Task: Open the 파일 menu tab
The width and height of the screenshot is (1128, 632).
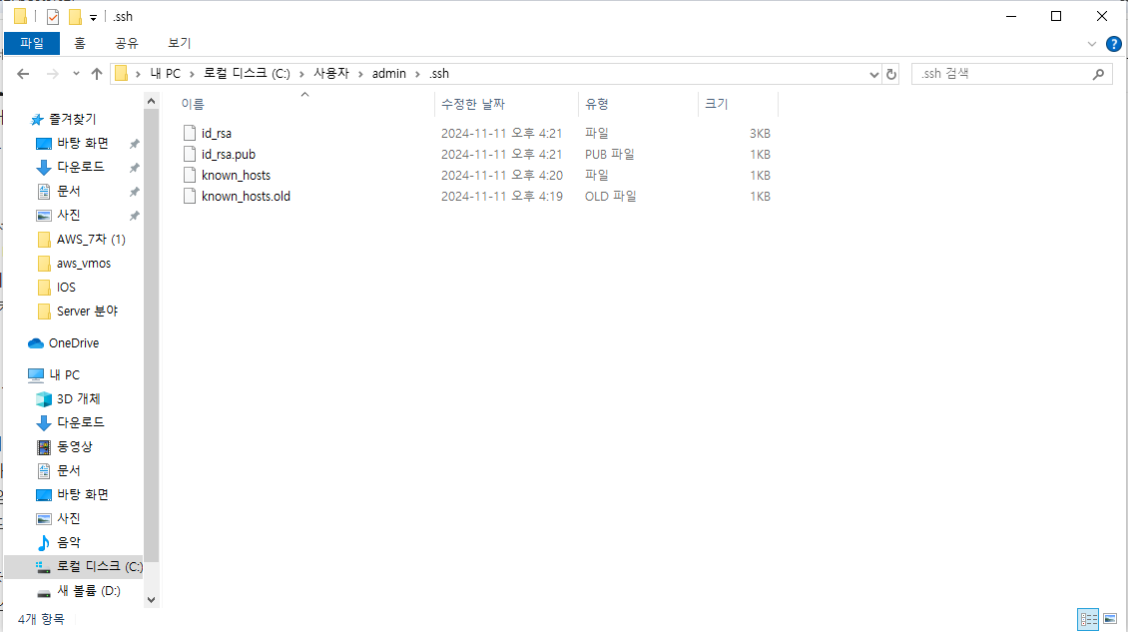Action: [x=32, y=43]
